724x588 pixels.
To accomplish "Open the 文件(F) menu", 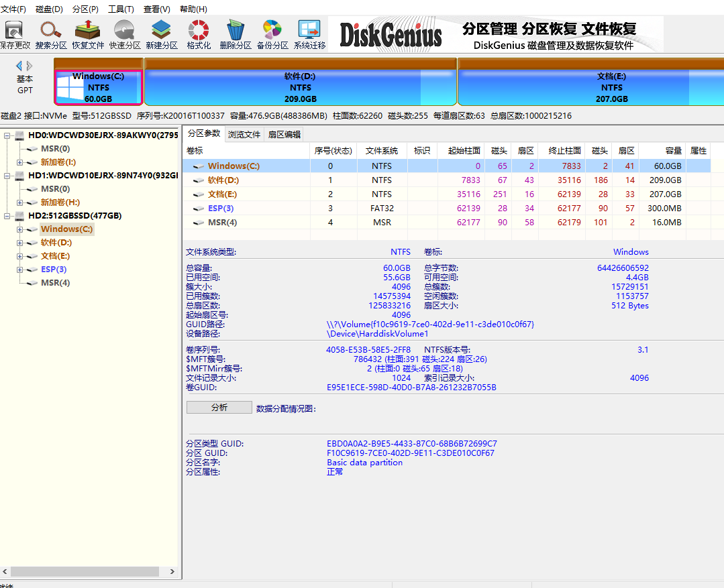I will pyautogui.click(x=13, y=9).
